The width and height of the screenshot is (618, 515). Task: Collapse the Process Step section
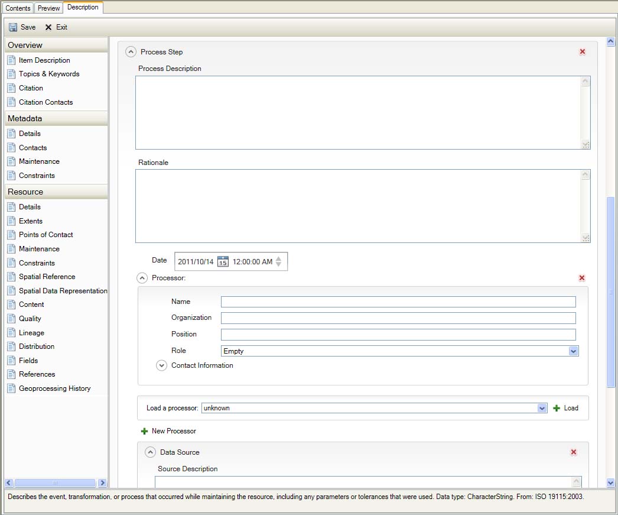point(131,52)
